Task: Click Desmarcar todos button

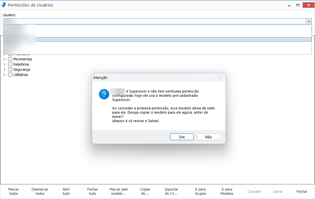Action: (40, 192)
